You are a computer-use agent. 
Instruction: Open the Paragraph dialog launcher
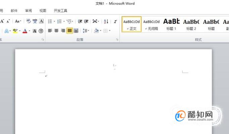click(x=117, y=39)
